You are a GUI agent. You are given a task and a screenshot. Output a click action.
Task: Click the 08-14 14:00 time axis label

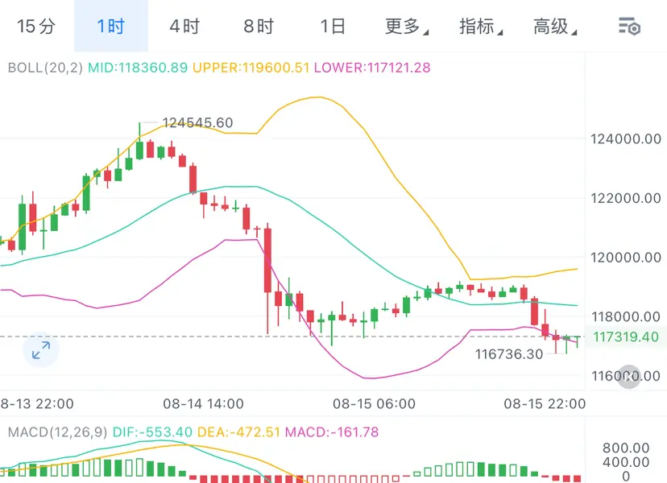click(x=203, y=404)
